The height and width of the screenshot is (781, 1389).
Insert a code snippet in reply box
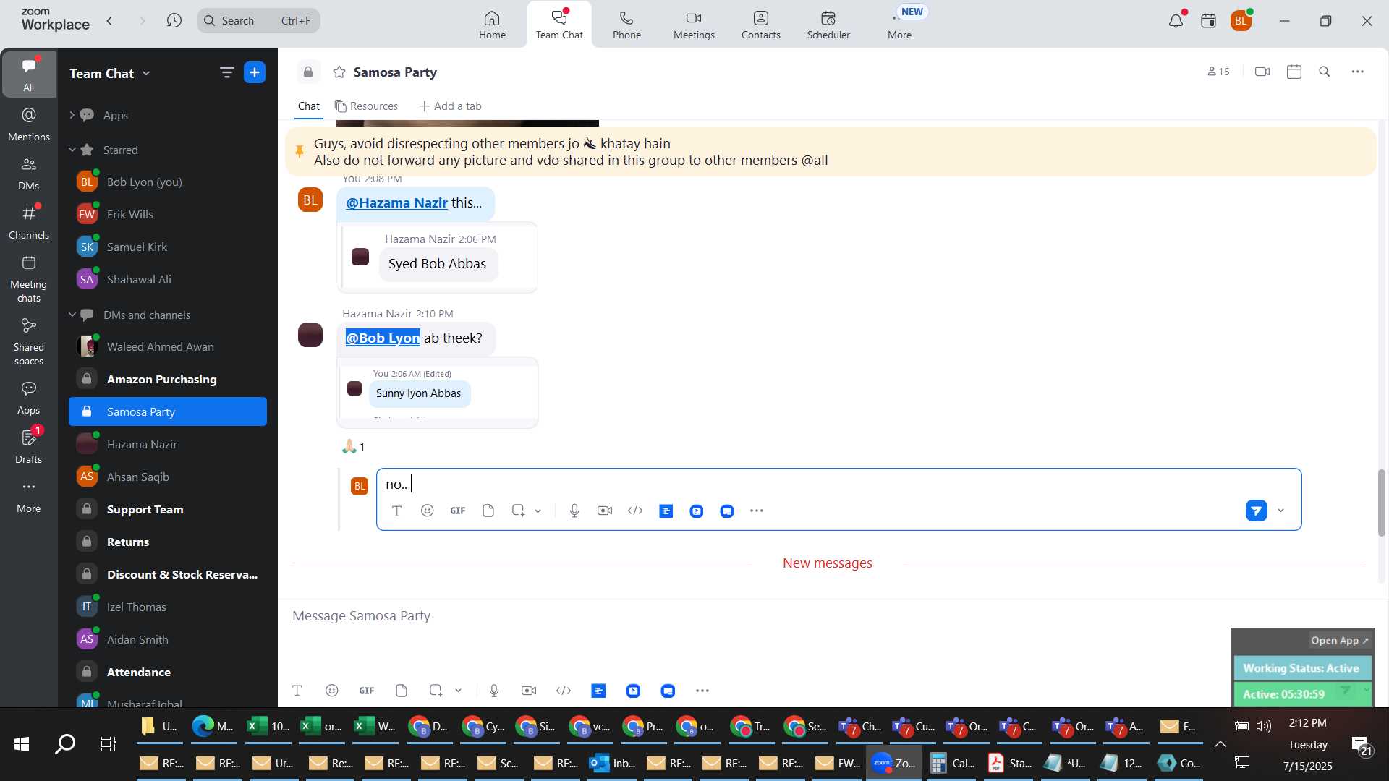coord(635,511)
